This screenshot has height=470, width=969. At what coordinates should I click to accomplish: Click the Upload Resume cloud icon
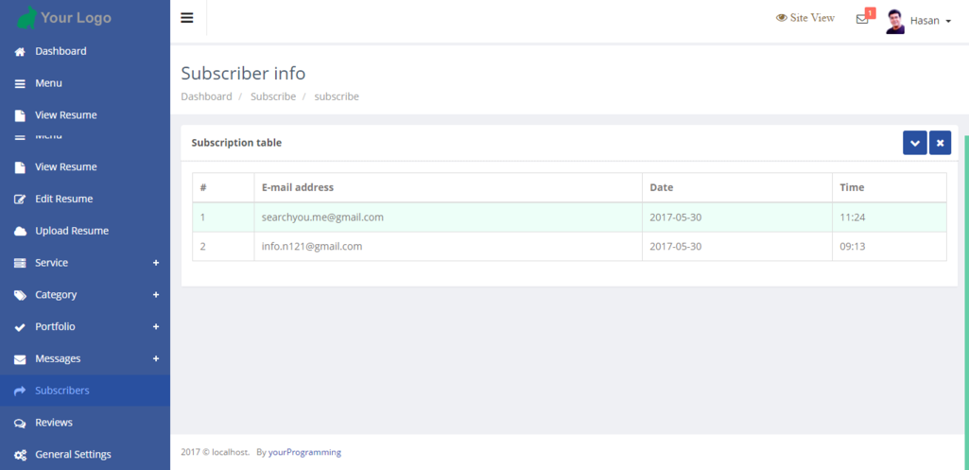20,232
